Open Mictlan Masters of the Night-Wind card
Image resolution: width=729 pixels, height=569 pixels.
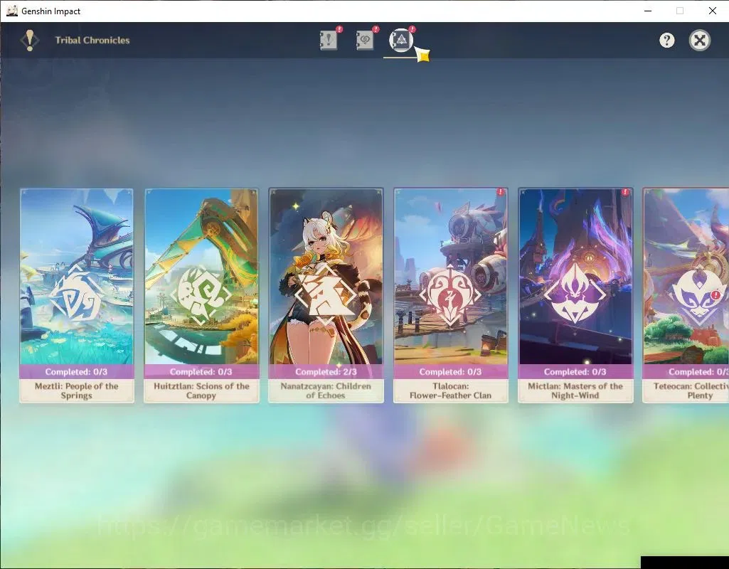(x=575, y=295)
